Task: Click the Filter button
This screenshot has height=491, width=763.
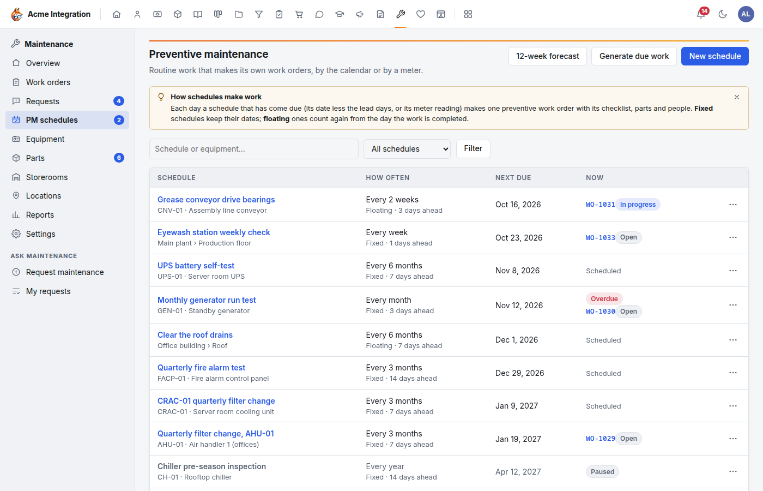Action: point(473,148)
